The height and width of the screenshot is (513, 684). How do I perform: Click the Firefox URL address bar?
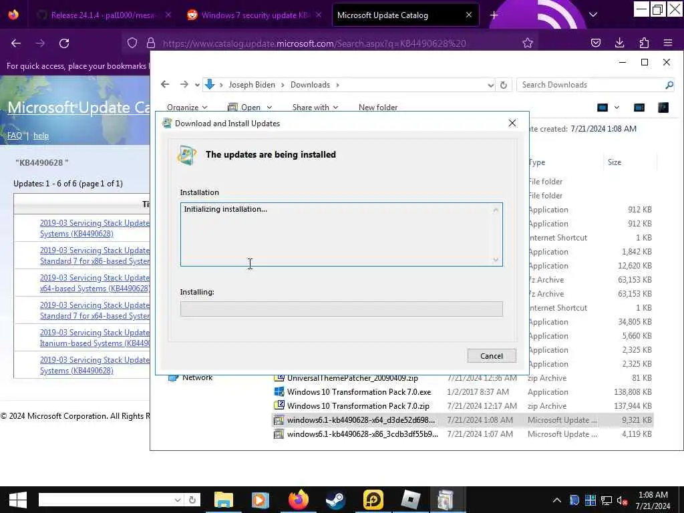click(314, 43)
